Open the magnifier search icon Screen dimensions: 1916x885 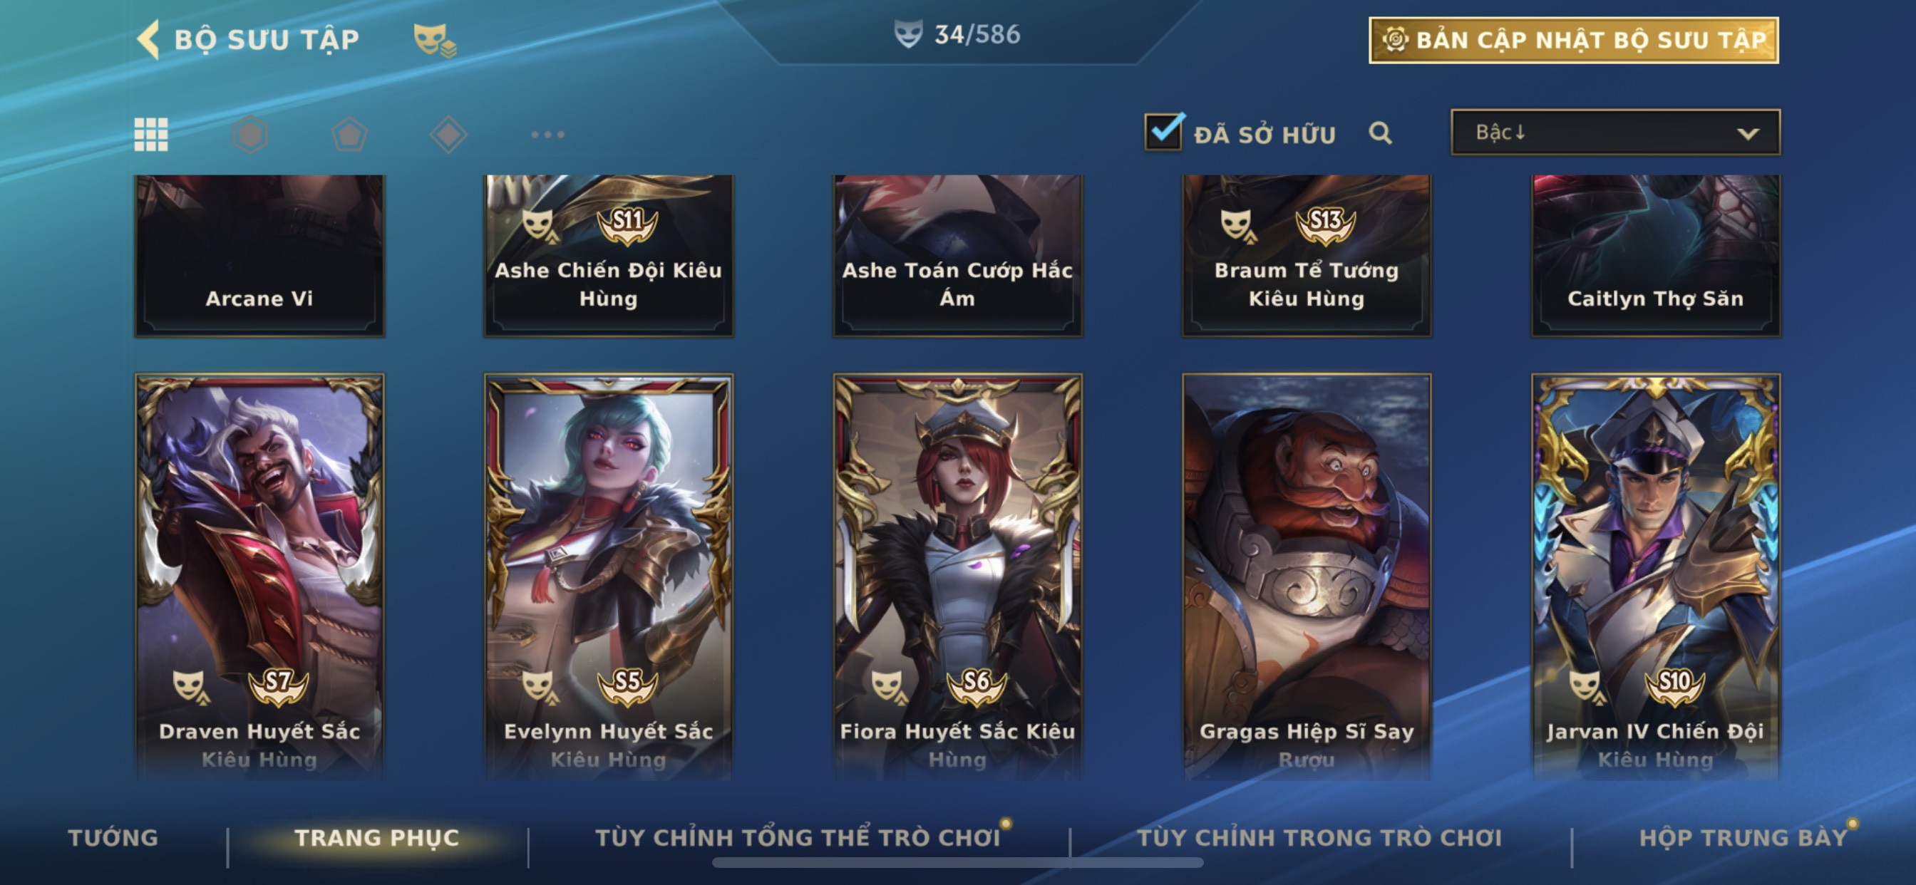(1381, 133)
